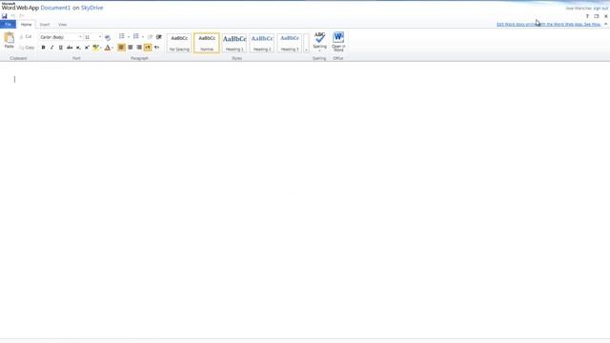Insert a numbered list

point(135,36)
